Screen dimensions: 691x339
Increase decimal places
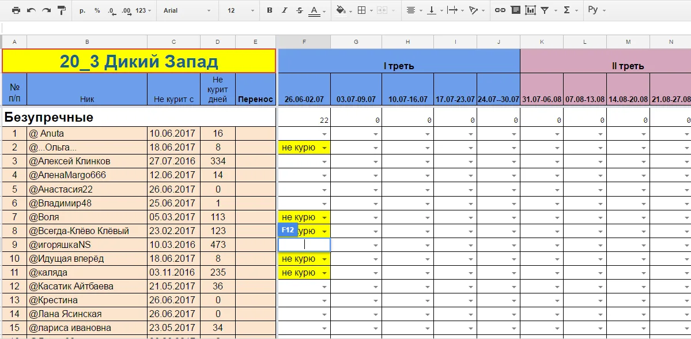pos(126,10)
